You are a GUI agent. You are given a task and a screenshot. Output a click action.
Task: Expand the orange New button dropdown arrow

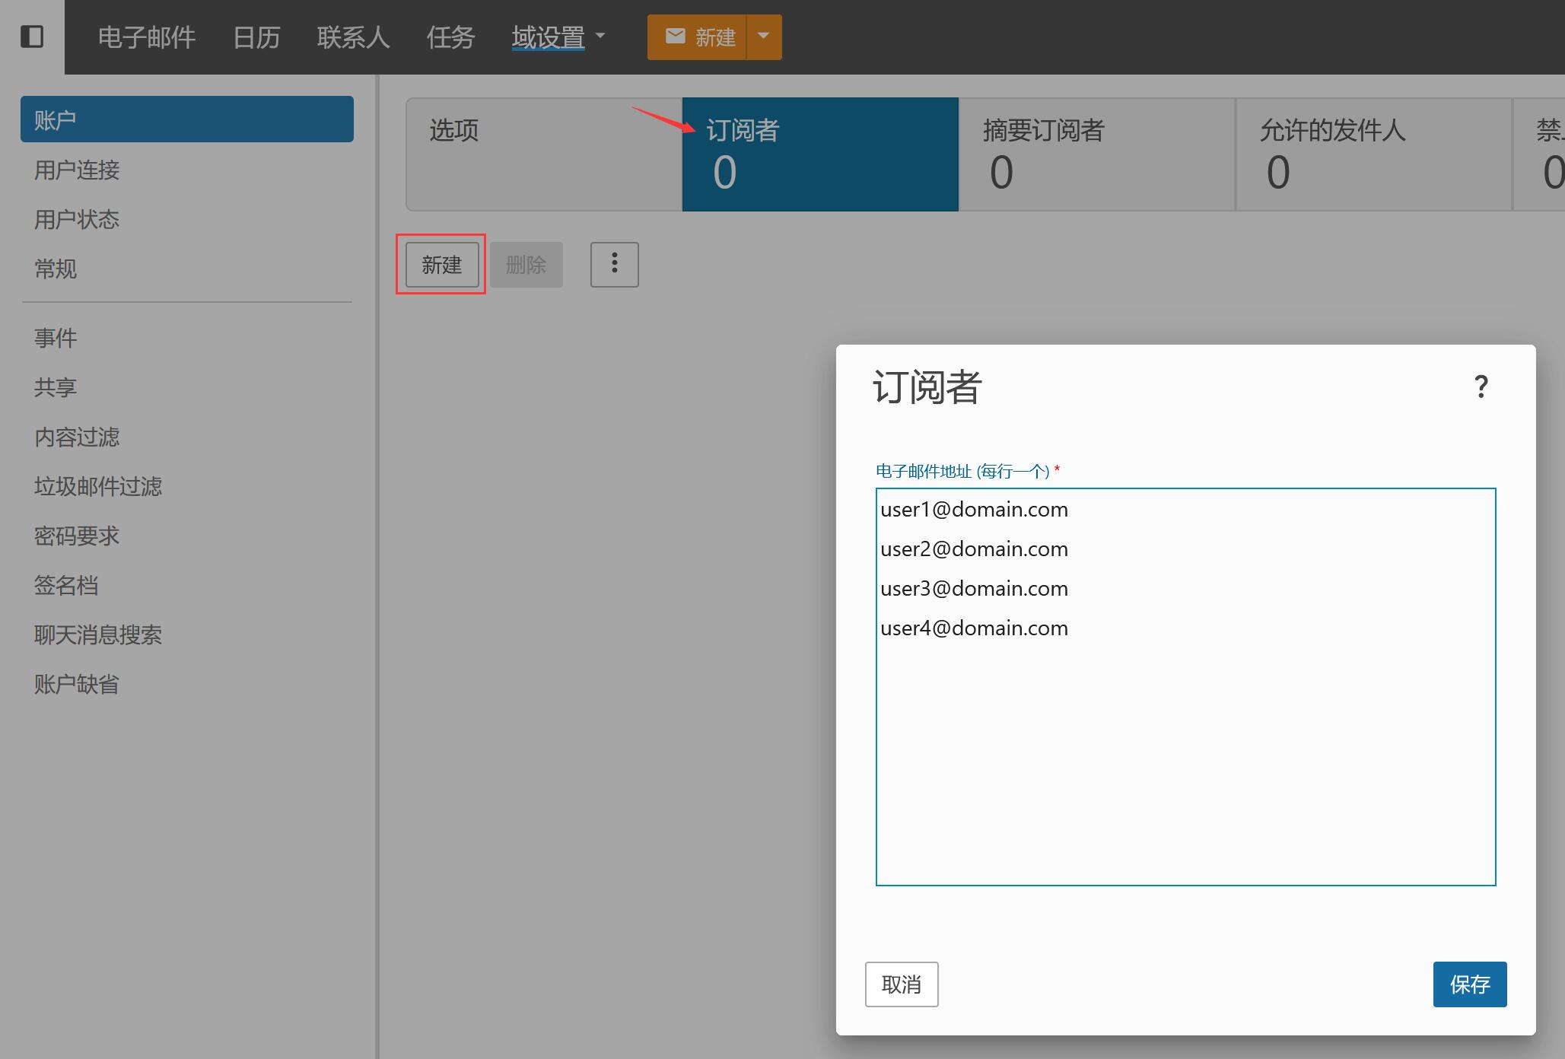coord(764,37)
